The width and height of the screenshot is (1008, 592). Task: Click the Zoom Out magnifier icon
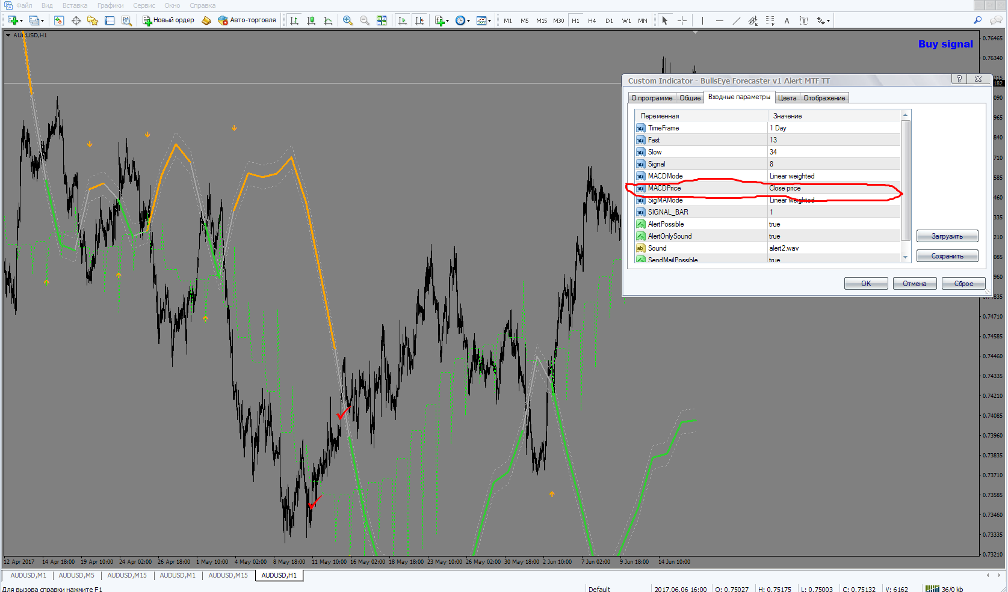tap(365, 20)
